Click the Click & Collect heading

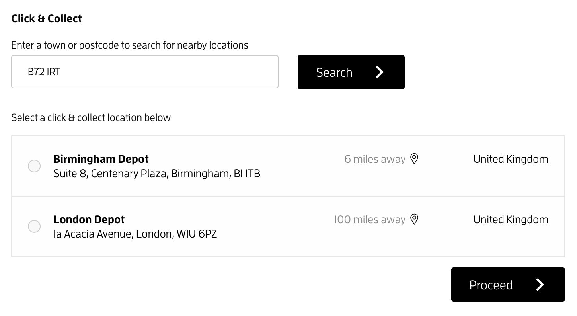[x=46, y=18]
